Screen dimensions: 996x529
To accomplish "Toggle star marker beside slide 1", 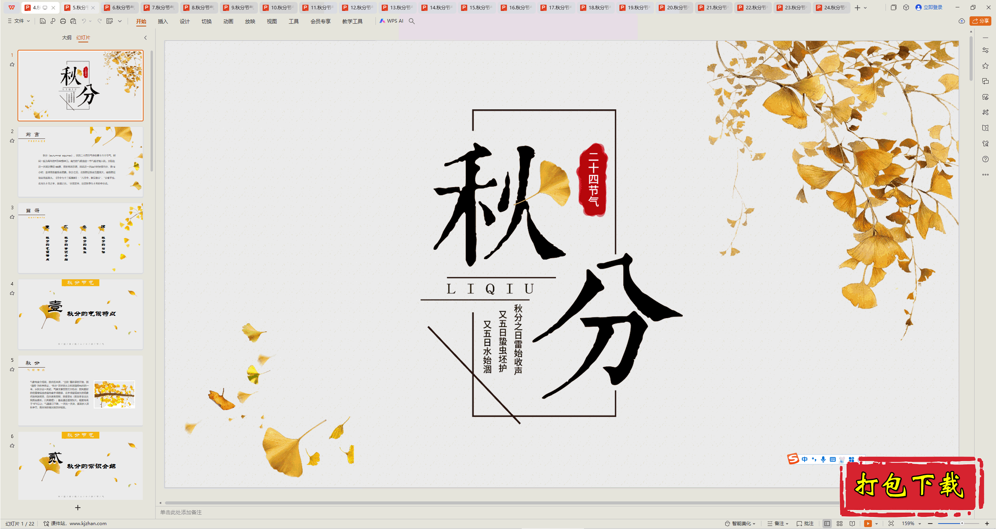I will coord(12,65).
